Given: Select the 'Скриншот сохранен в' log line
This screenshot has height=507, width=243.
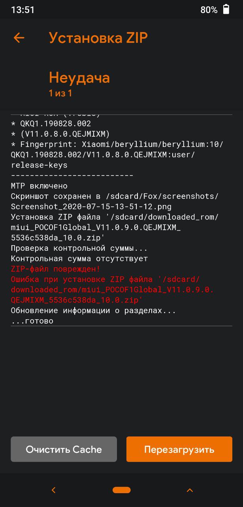Looking at the screenshot, I should pos(114,196).
